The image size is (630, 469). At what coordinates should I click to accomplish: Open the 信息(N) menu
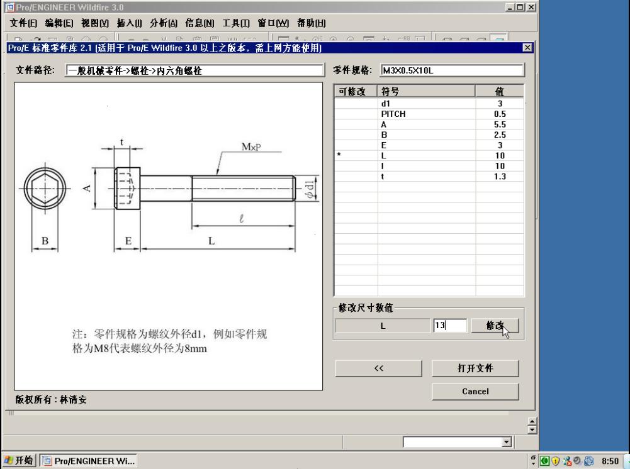[200, 23]
